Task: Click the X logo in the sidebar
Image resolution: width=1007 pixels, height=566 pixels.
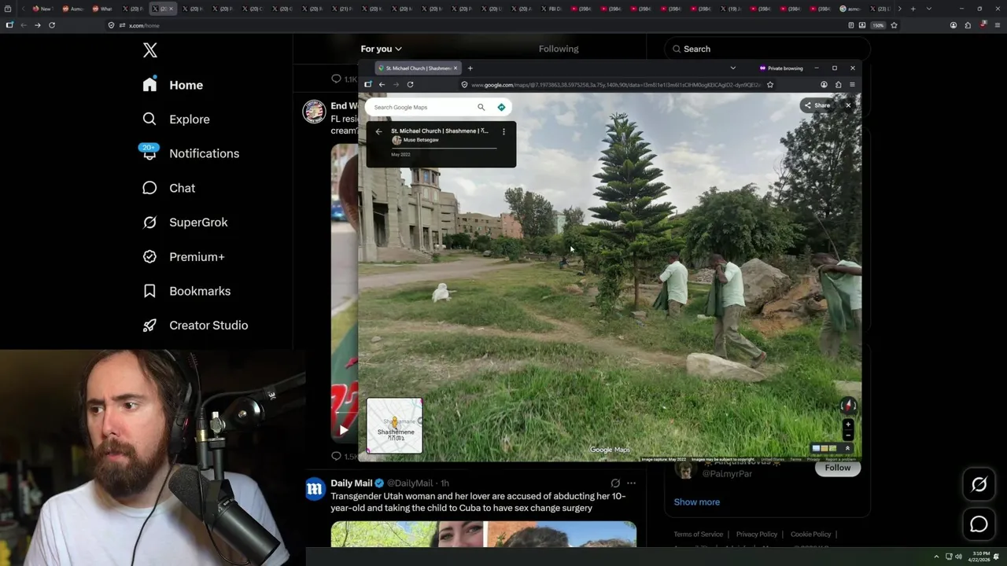Action: point(150,50)
